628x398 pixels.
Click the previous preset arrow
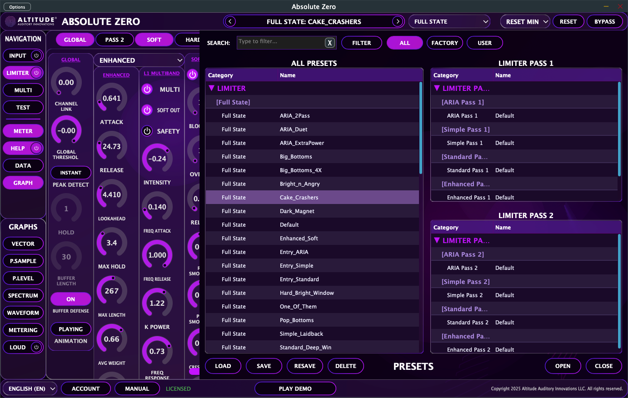coord(230,21)
